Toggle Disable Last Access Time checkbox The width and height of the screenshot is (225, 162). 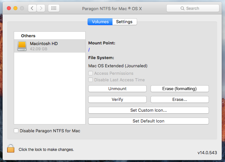point(91,80)
